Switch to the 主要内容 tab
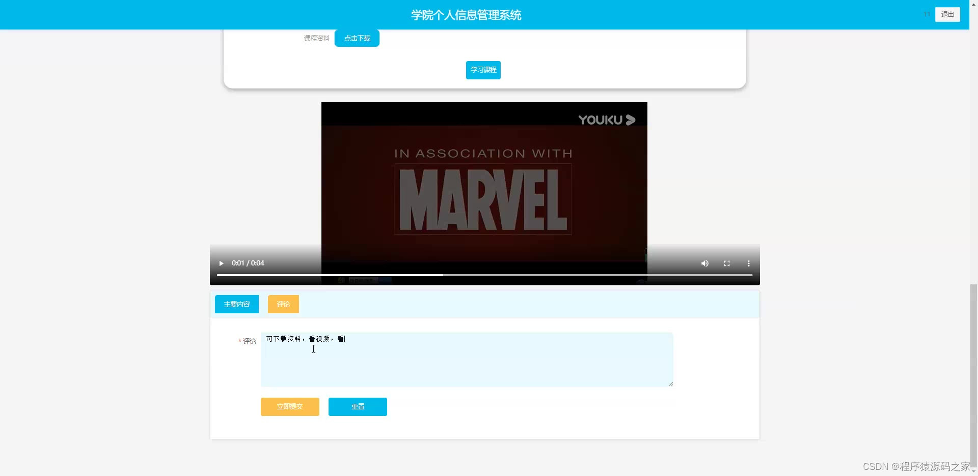 tap(237, 304)
